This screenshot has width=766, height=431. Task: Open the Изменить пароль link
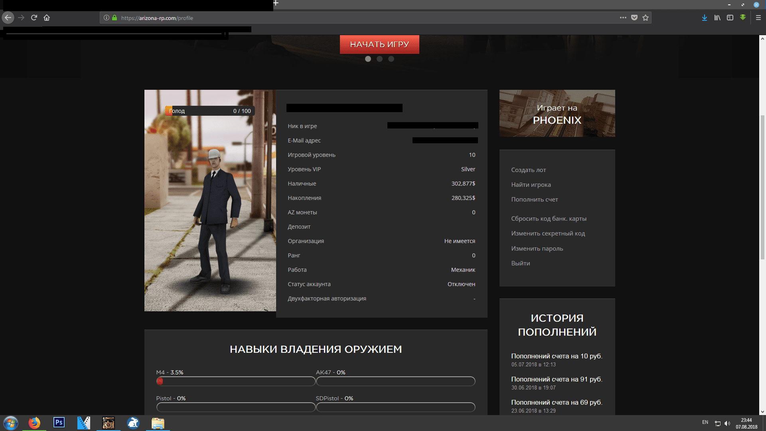click(x=537, y=248)
